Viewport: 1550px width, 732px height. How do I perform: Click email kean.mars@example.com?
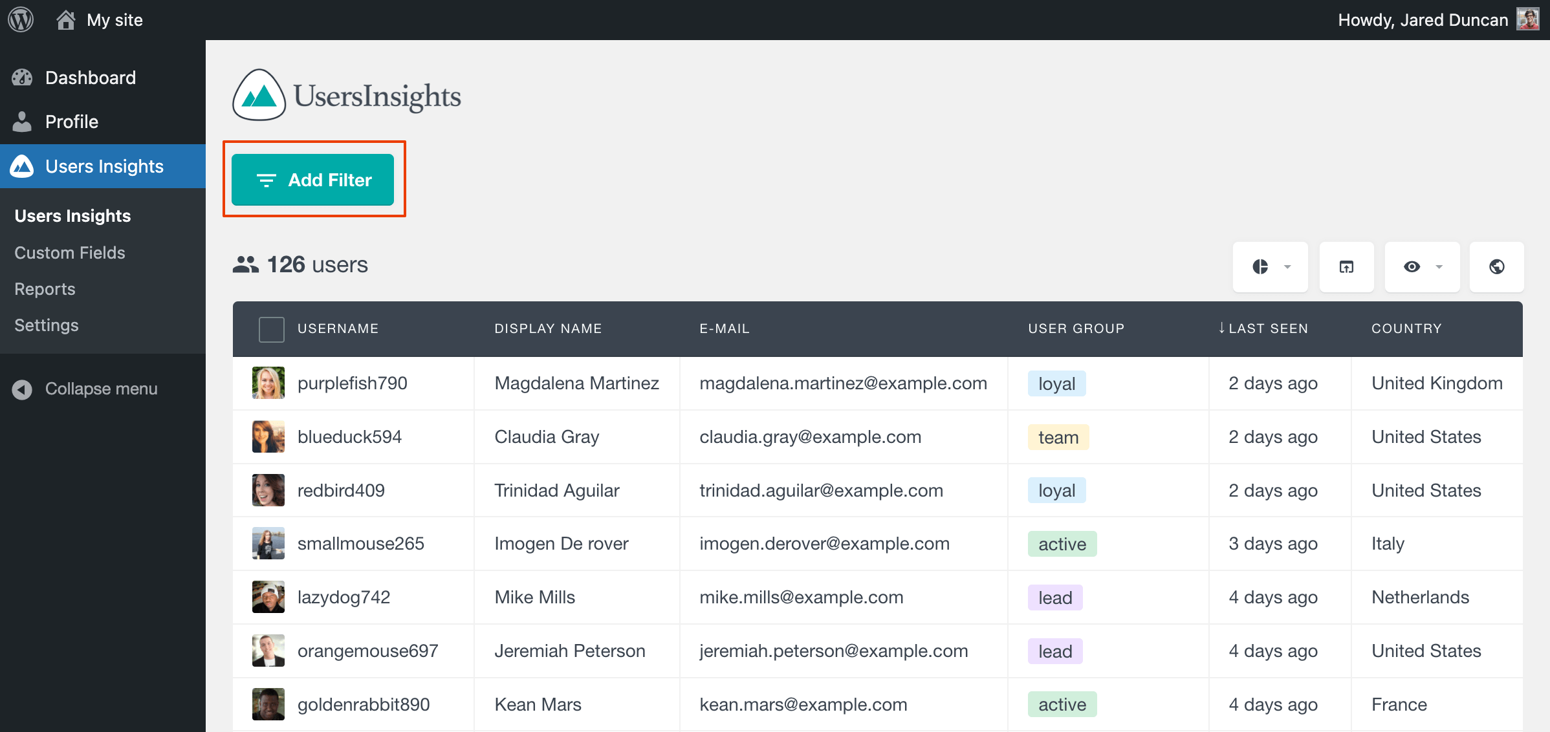(803, 704)
